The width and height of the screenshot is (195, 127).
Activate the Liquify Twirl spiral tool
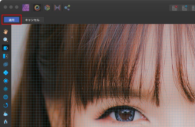(x=6, y=64)
